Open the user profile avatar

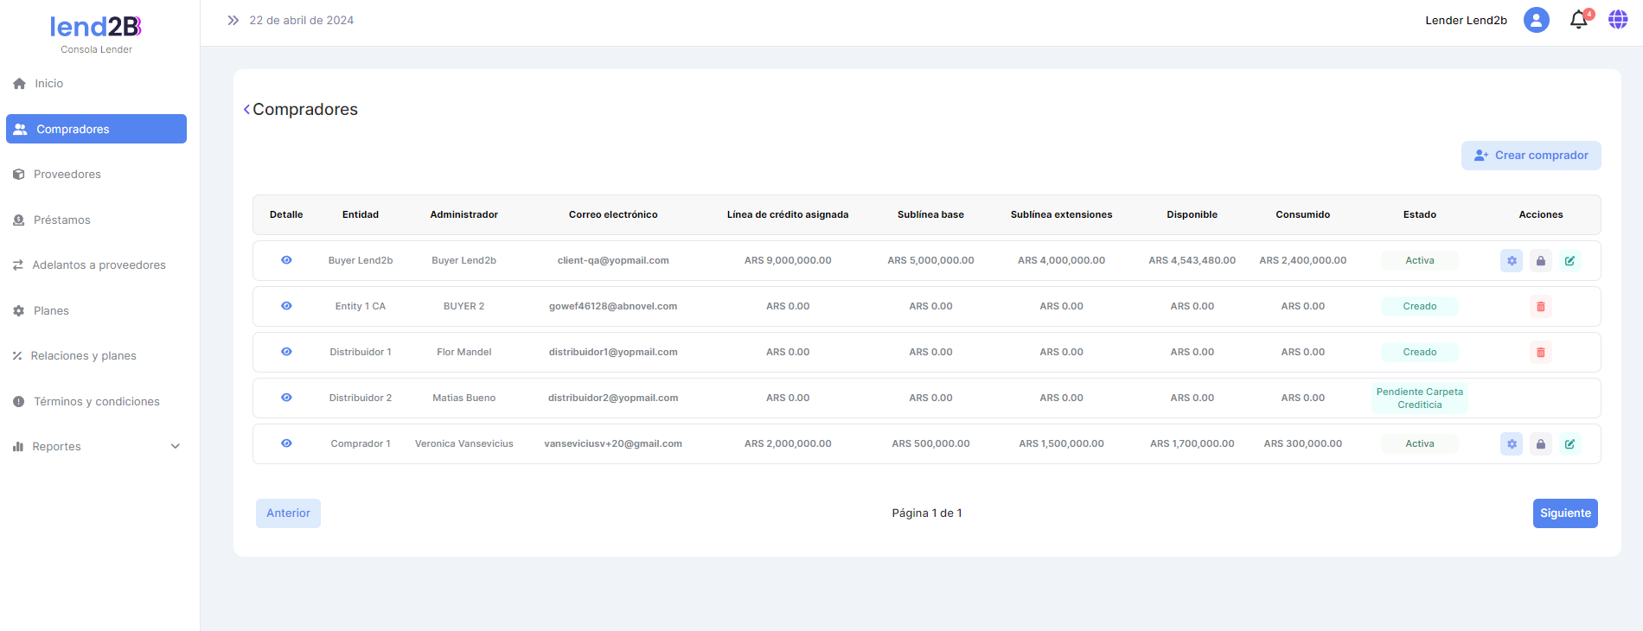click(x=1536, y=20)
